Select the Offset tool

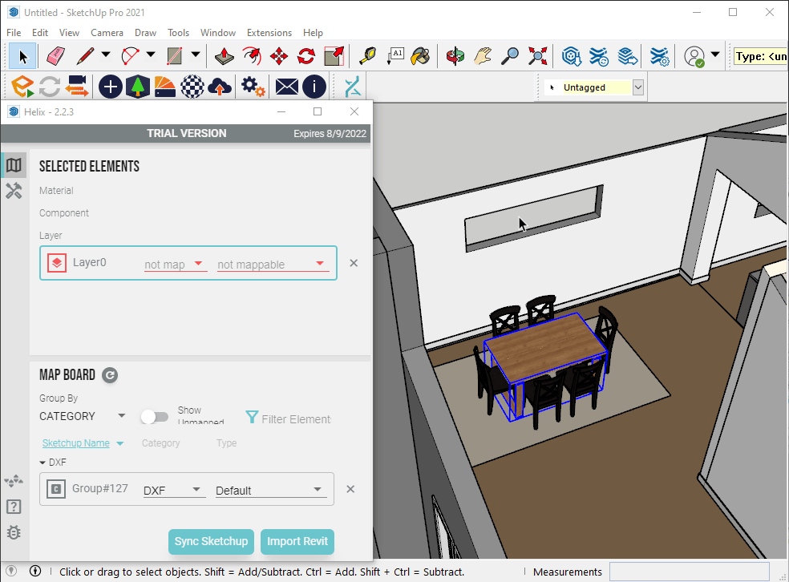[252, 56]
